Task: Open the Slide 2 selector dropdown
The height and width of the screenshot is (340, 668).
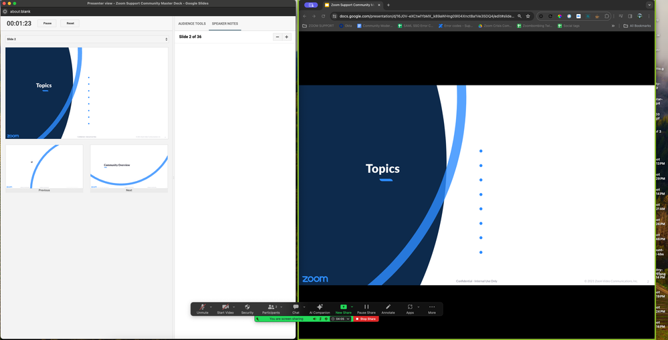Action: click(x=86, y=39)
